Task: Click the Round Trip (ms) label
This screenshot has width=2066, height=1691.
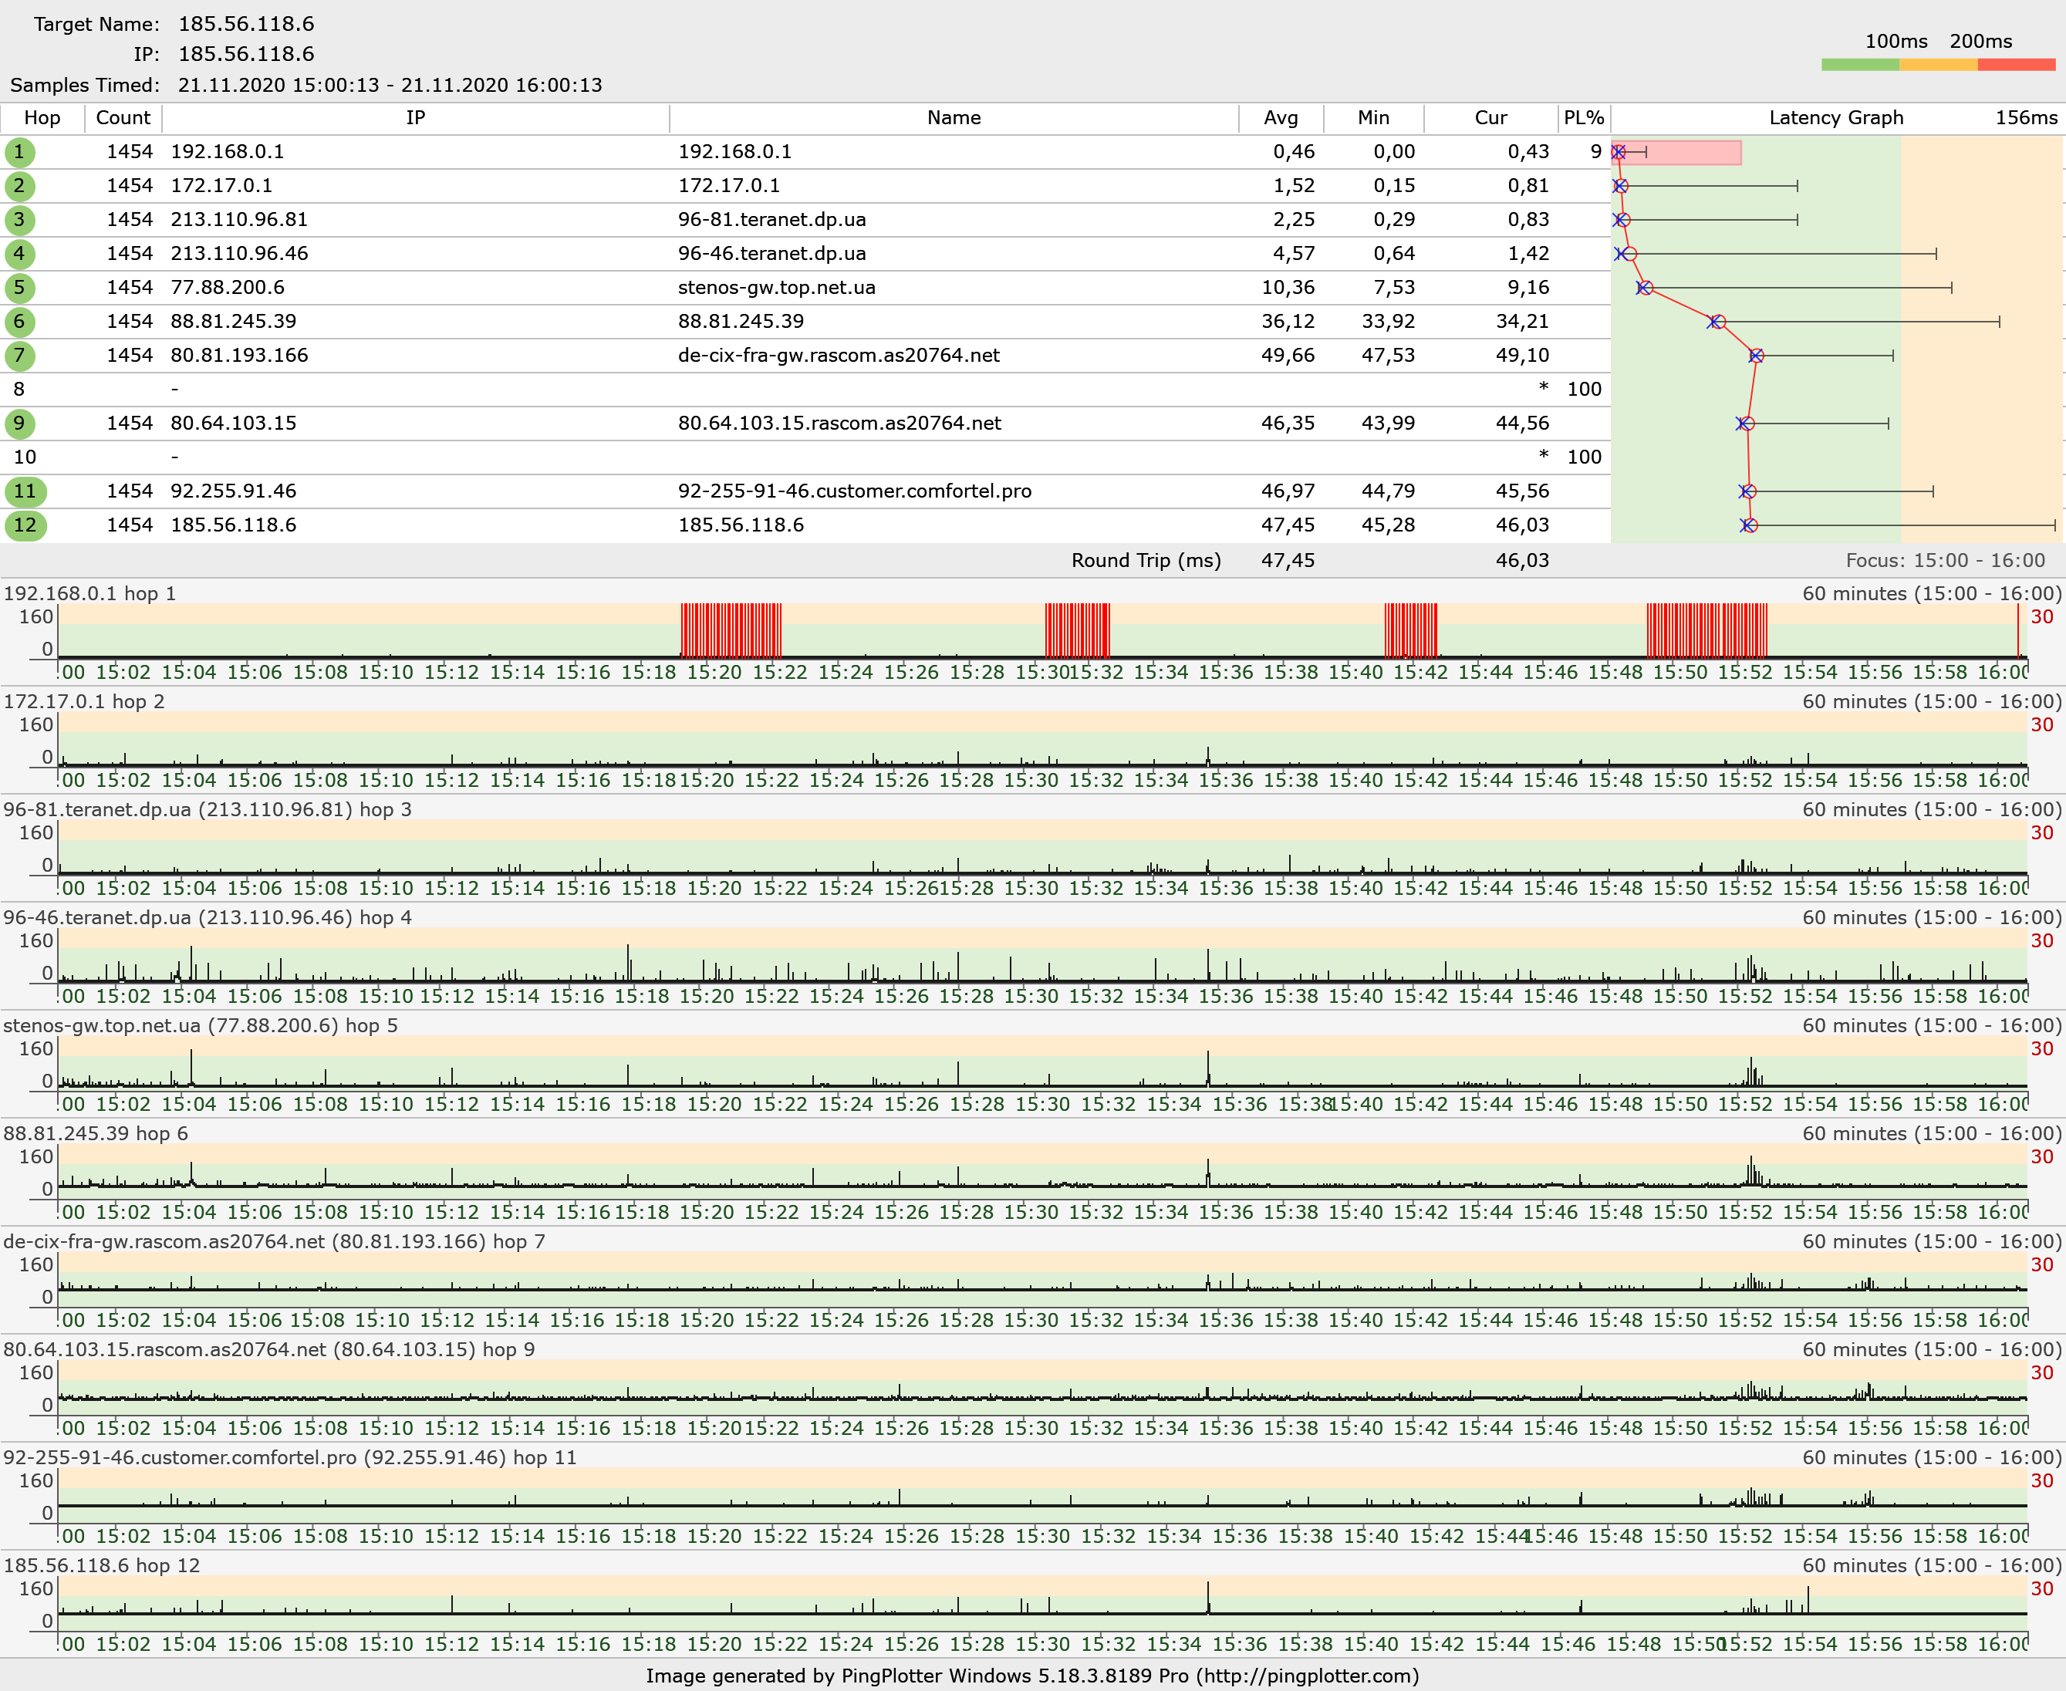Action: 1146,561
